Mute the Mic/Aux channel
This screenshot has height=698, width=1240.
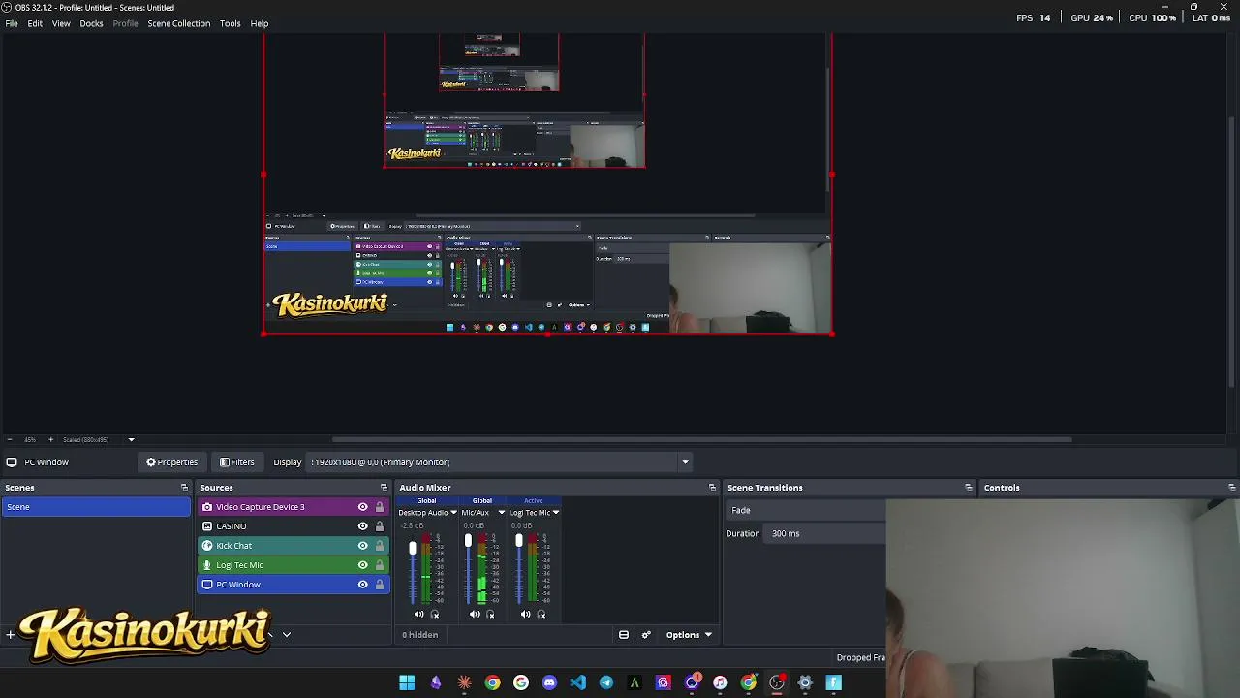pyautogui.click(x=474, y=614)
